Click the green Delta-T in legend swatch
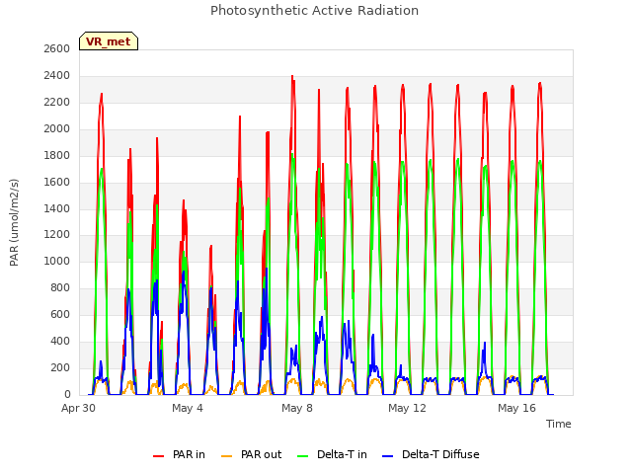The height and width of the screenshot is (474, 632). (303, 456)
